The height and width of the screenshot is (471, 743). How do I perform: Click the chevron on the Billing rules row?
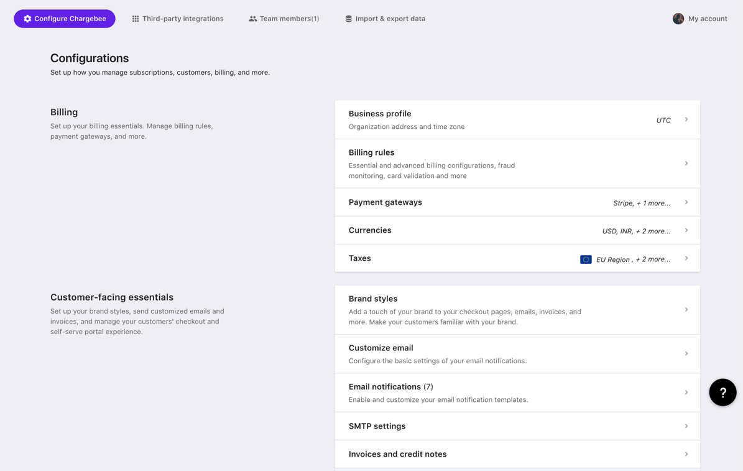click(686, 163)
